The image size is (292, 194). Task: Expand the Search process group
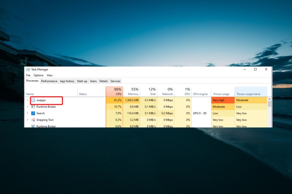click(x=27, y=113)
